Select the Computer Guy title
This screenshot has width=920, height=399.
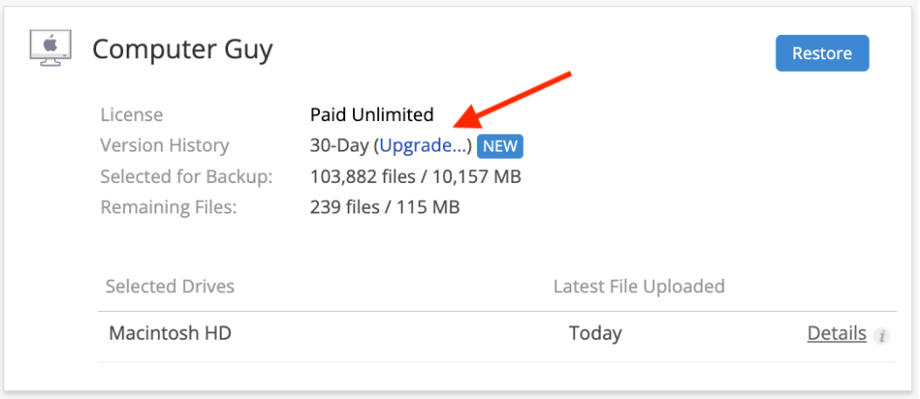pos(182,49)
